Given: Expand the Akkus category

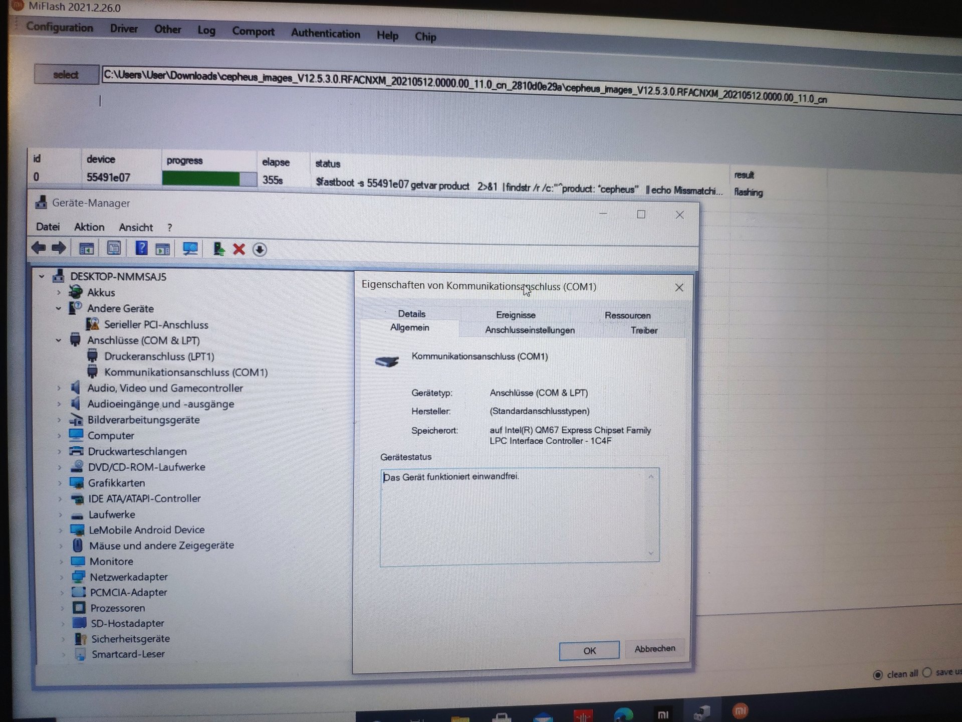Looking at the screenshot, I should coord(59,292).
